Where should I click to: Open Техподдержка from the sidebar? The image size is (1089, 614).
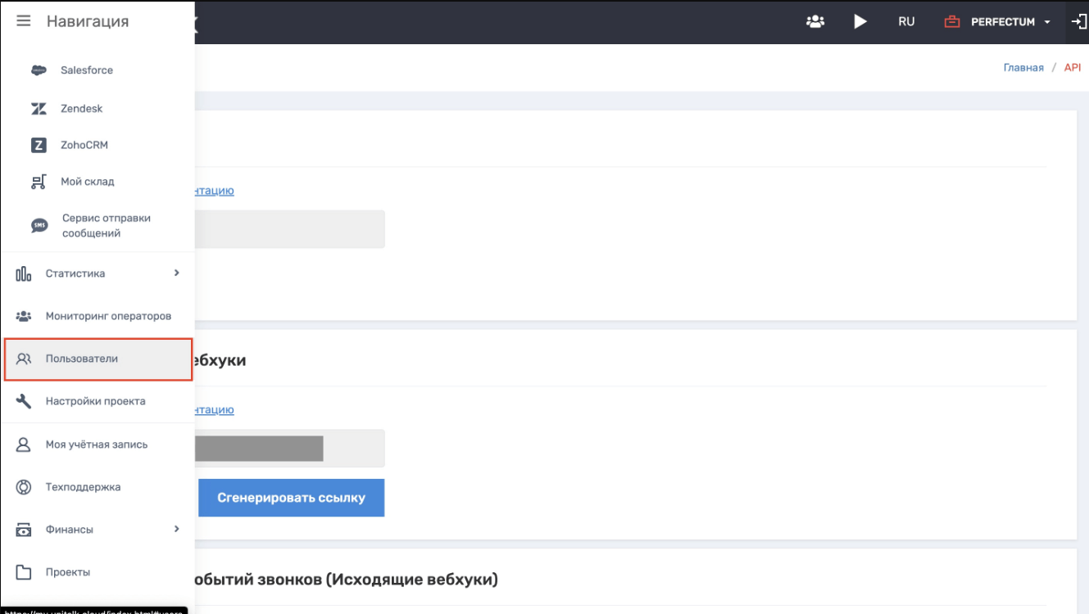(83, 487)
